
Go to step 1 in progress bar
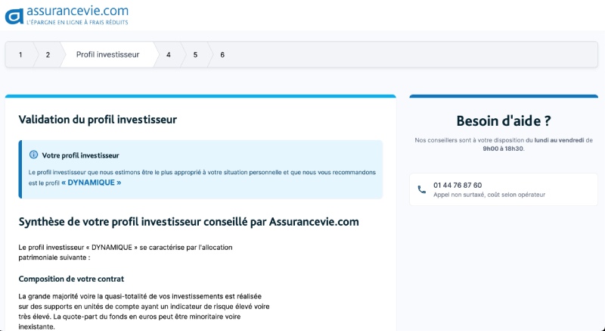[20, 55]
